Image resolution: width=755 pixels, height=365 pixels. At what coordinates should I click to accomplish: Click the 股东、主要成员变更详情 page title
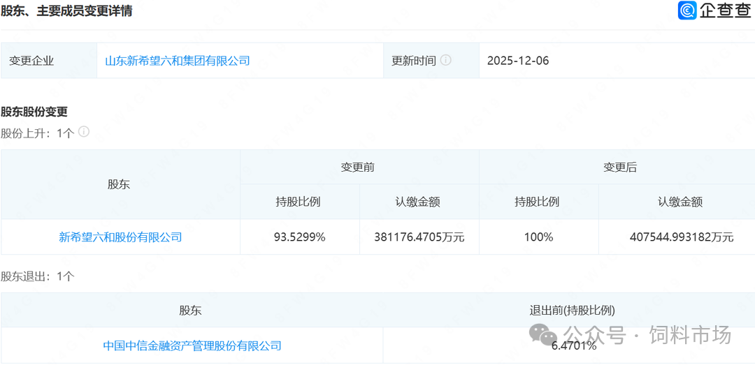[66, 10]
